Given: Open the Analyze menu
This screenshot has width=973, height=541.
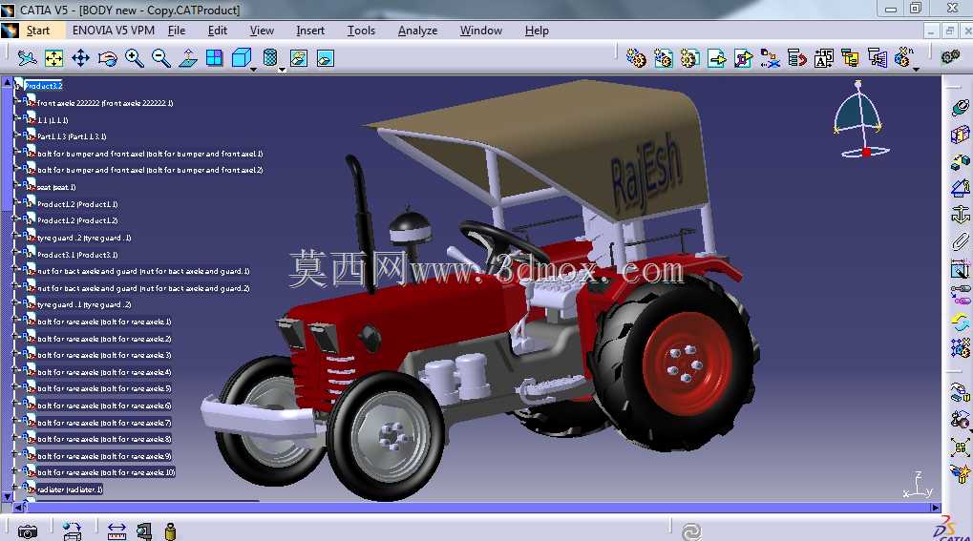Looking at the screenshot, I should [417, 31].
